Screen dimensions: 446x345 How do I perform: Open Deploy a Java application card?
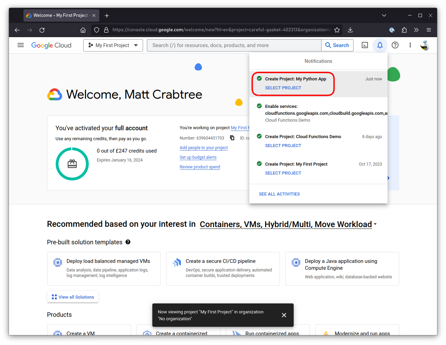coord(342,269)
